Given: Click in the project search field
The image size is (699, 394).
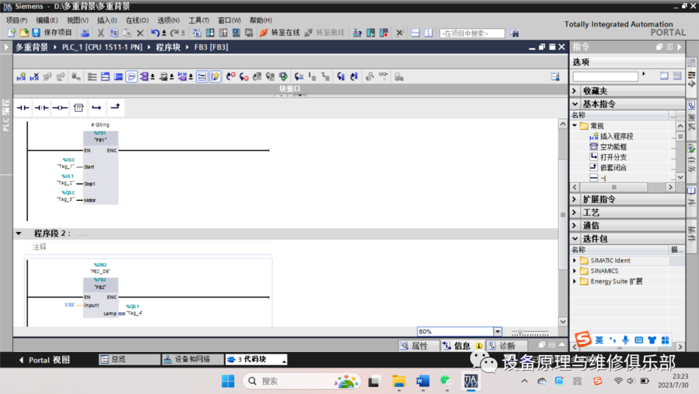Looking at the screenshot, I should [x=472, y=33].
